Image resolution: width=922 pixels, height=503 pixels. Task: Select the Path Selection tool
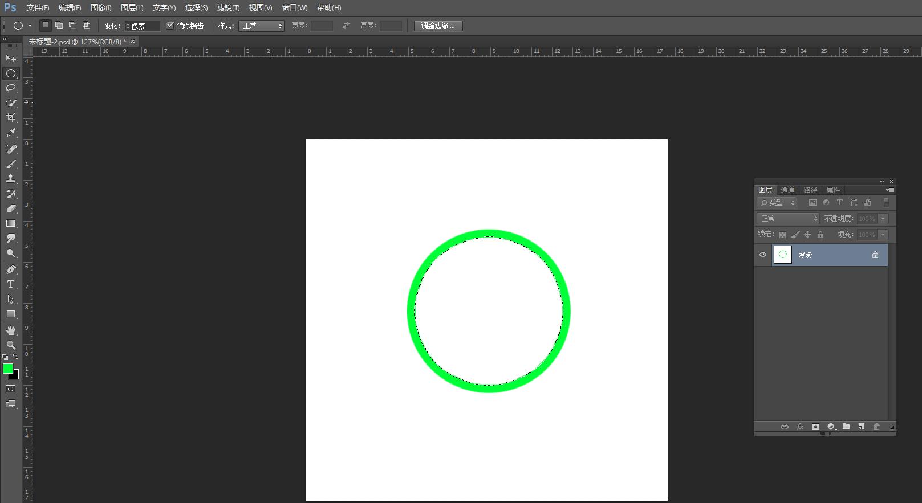point(11,299)
